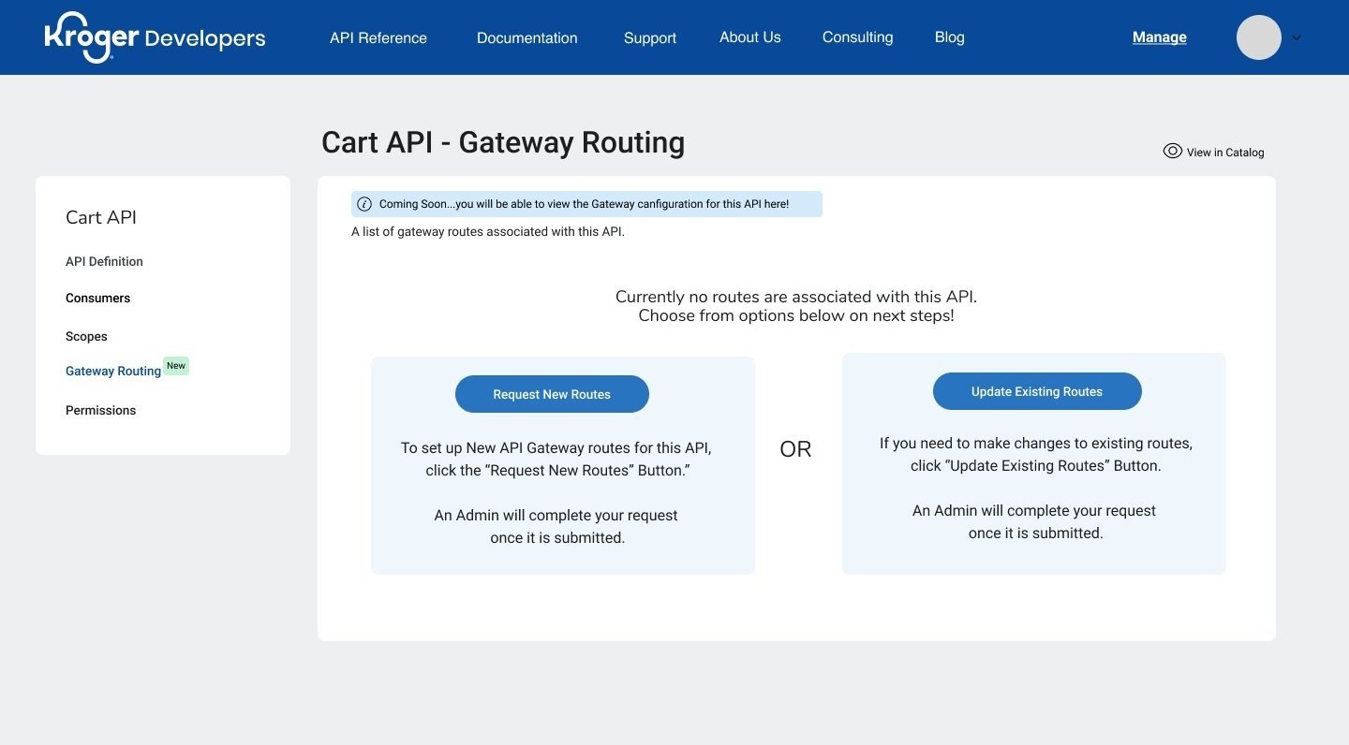Select API Definition in the Cart API sidebar
The height and width of the screenshot is (745, 1349).
tap(104, 261)
